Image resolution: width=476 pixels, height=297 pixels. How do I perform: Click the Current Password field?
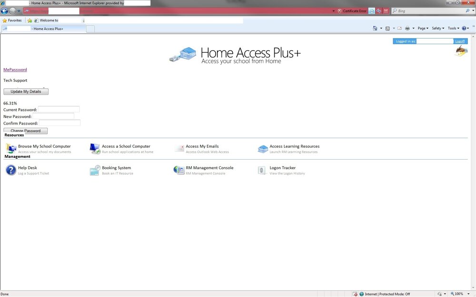click(59, 109)
